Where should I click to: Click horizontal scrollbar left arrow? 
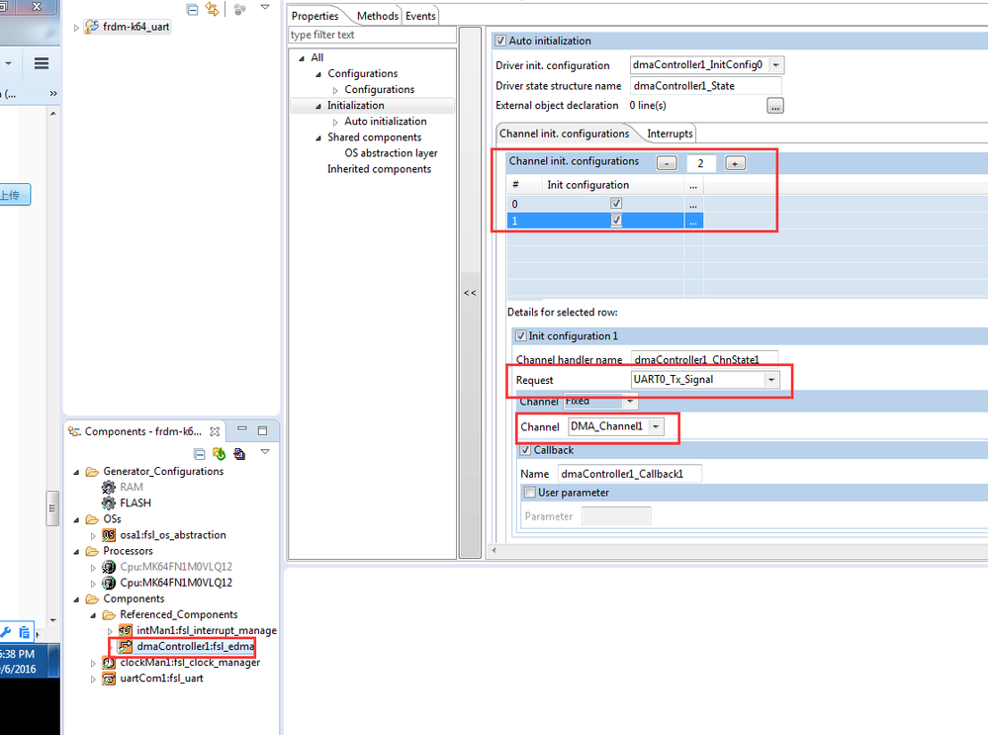(x=494, y=550)
